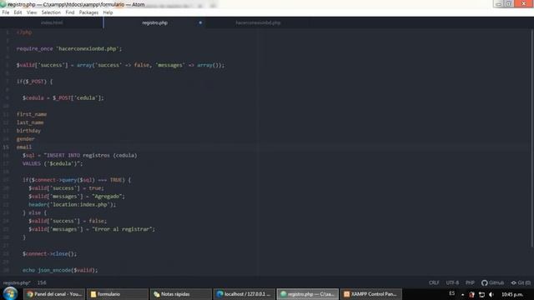534x300 pixels.
Task: Click the network tray icon
Action: 481,294
